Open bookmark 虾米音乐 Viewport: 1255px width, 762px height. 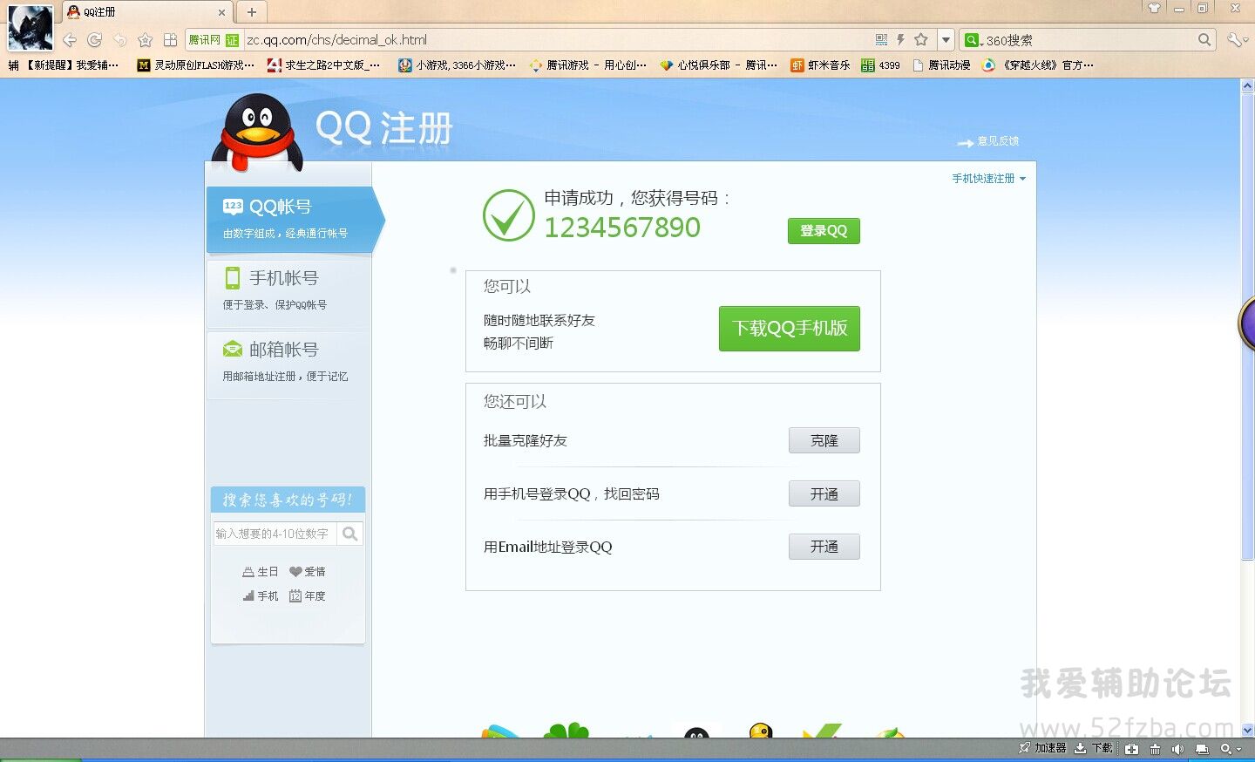coord(820,65)
